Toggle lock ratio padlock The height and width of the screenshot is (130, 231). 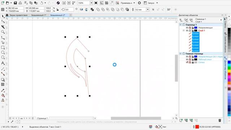coord(58,10)
